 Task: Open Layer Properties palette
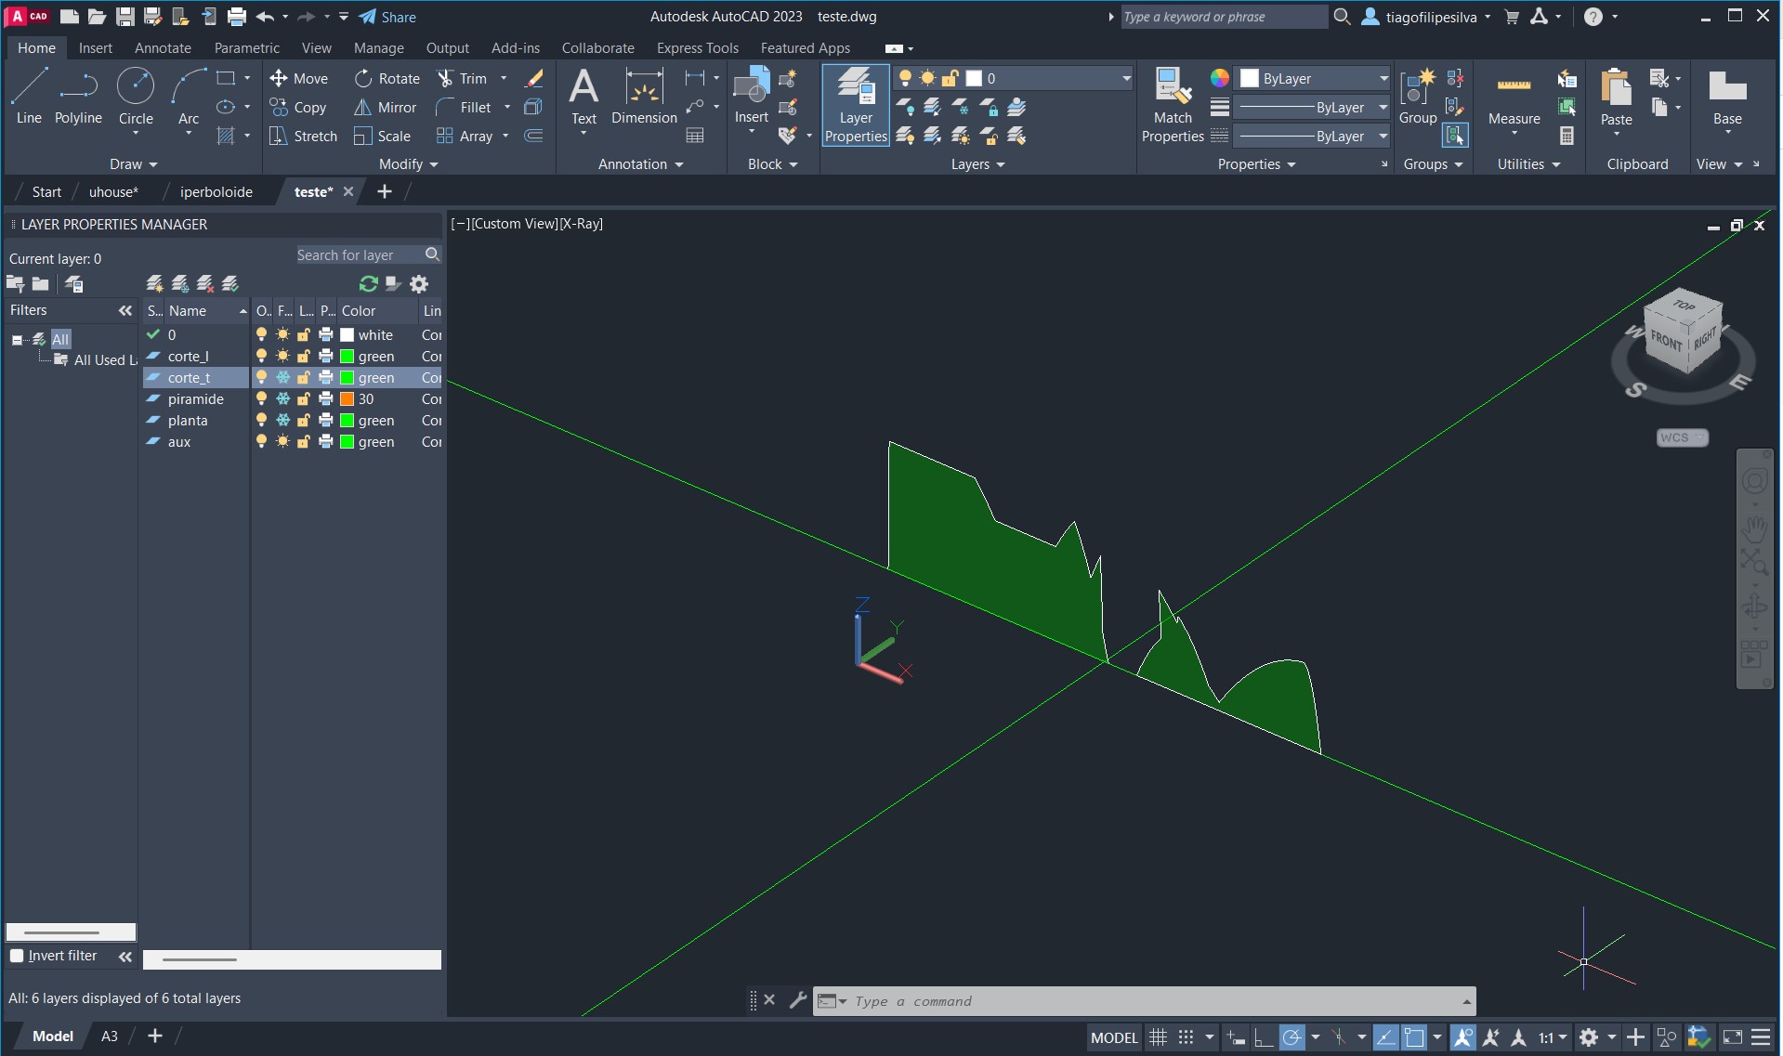coord(856,105)
